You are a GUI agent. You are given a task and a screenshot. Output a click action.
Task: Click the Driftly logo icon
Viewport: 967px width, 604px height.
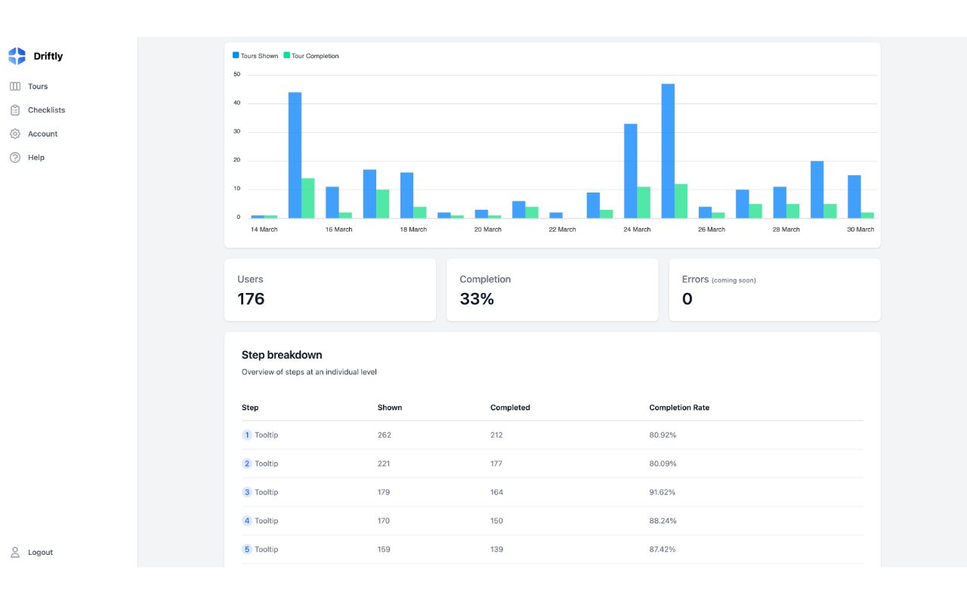coord(17,56)
